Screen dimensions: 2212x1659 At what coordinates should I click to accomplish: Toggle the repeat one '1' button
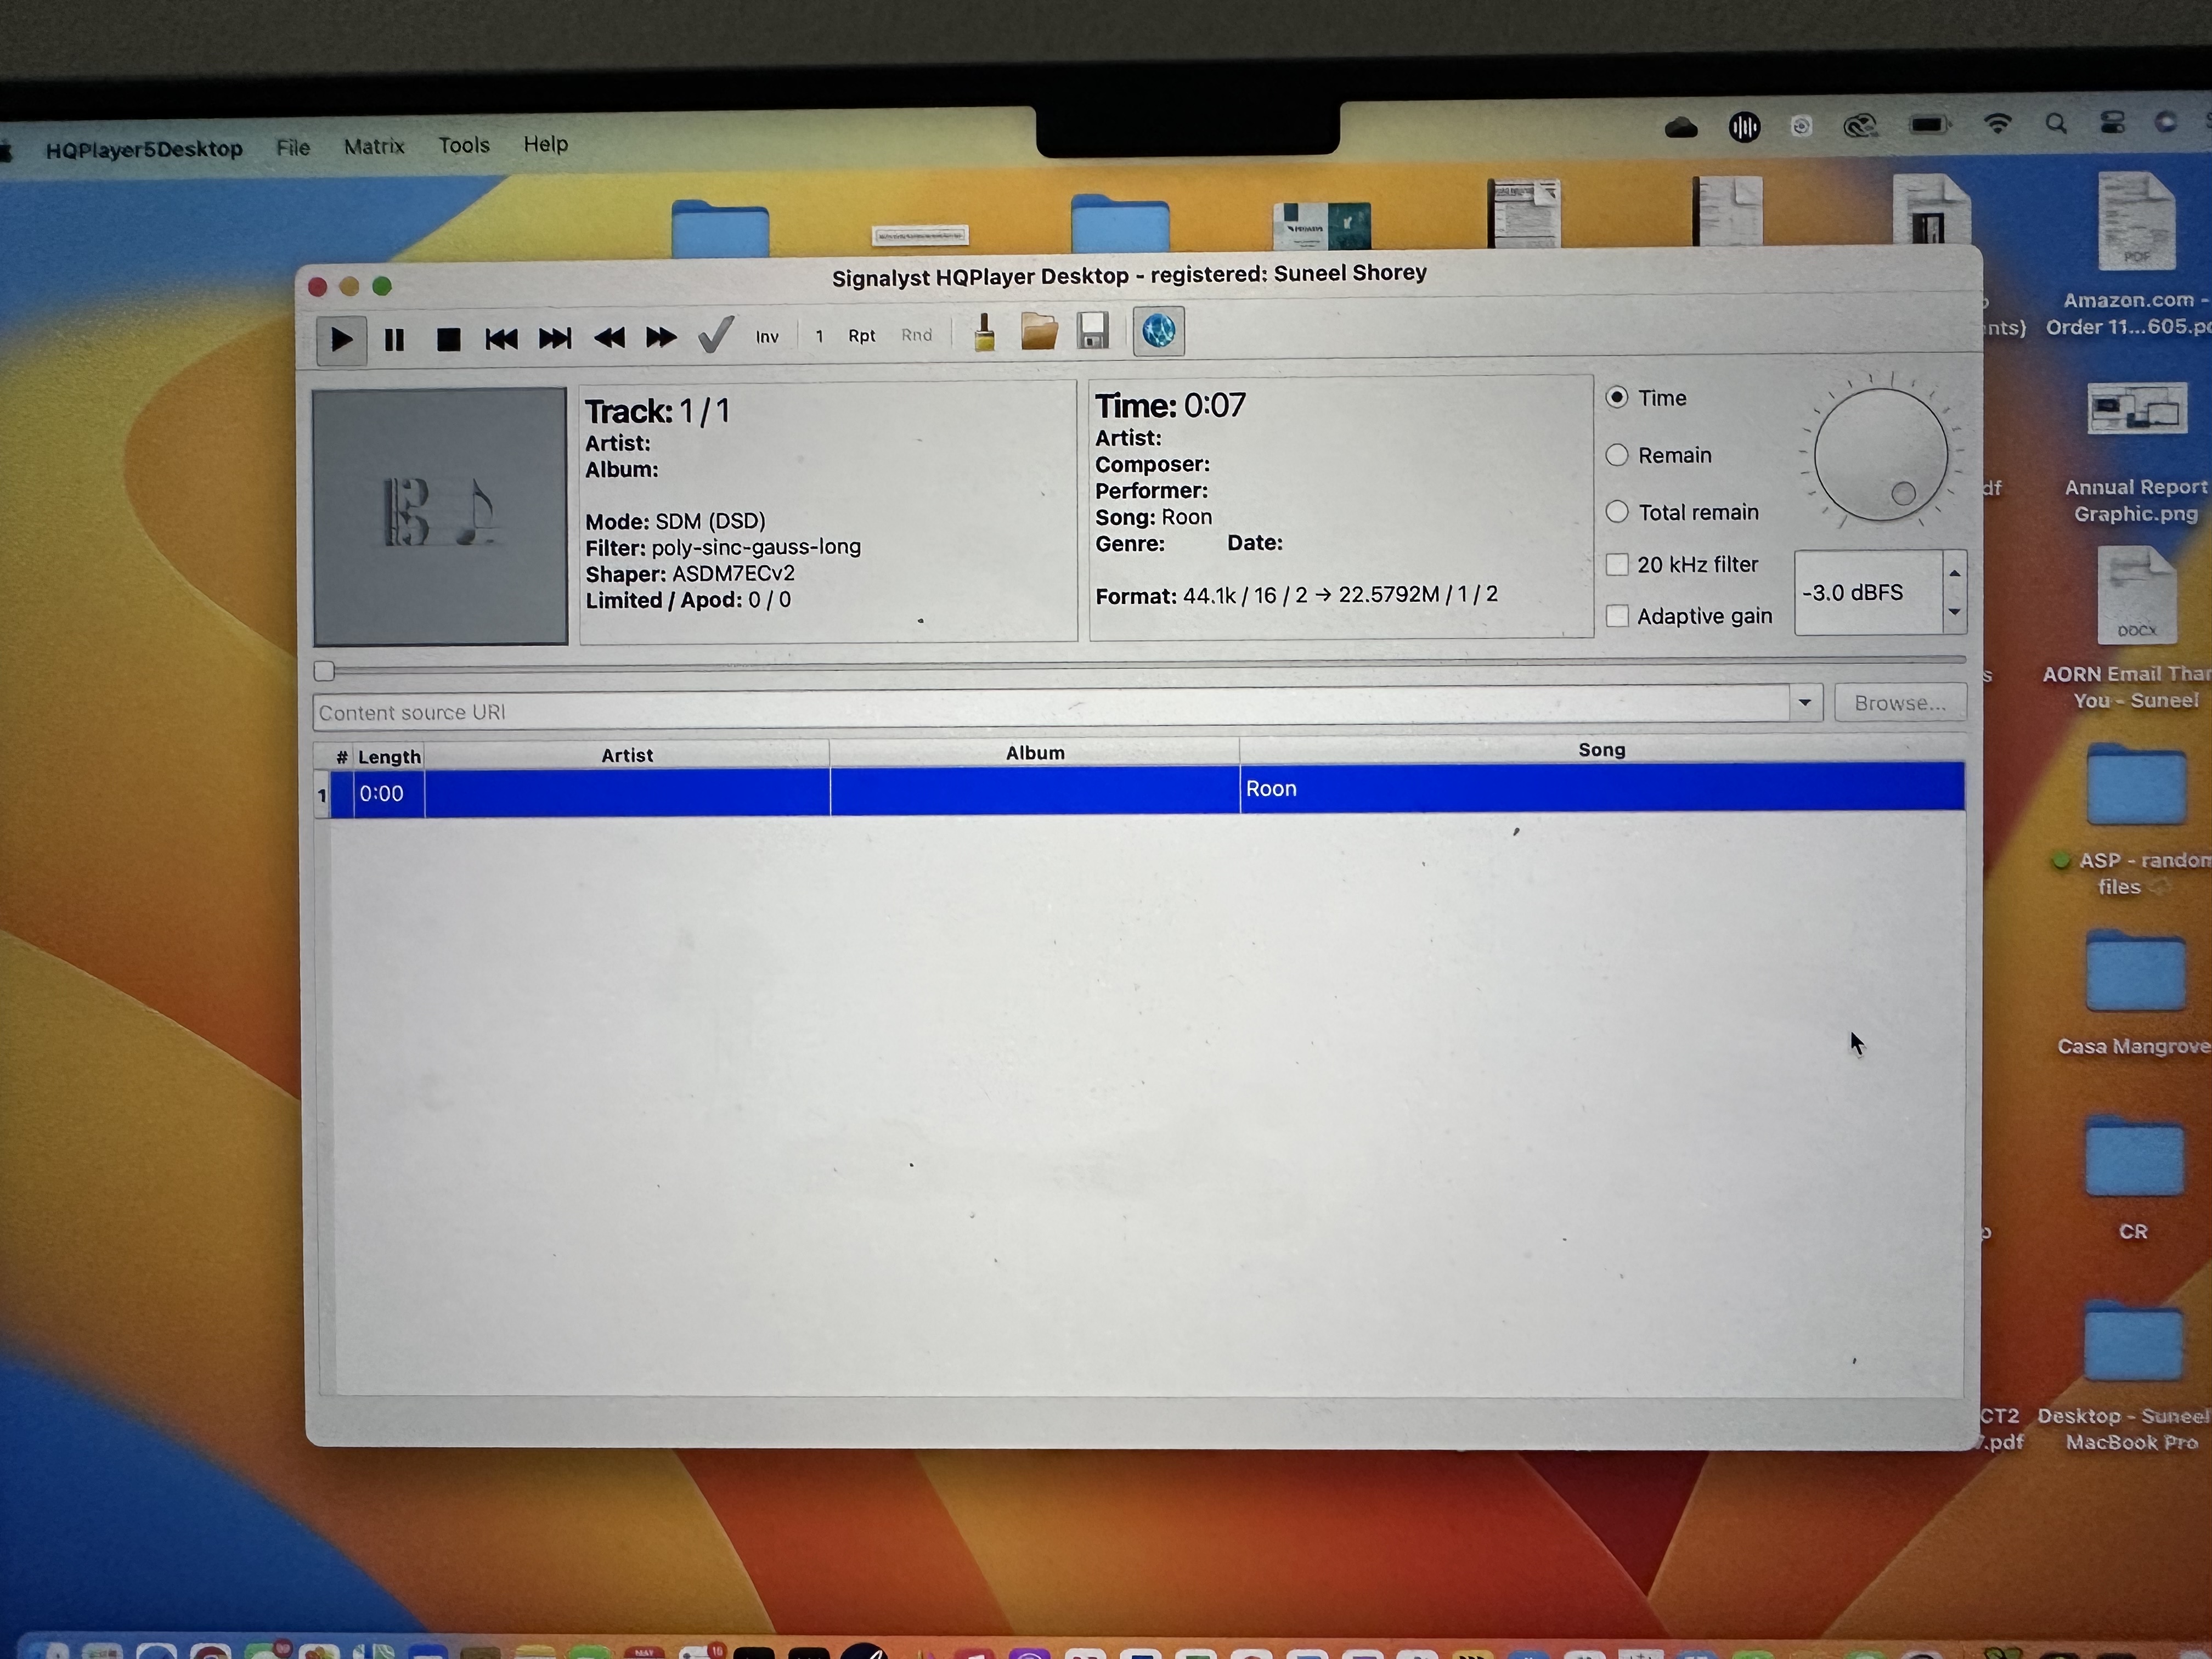(819, 336)
